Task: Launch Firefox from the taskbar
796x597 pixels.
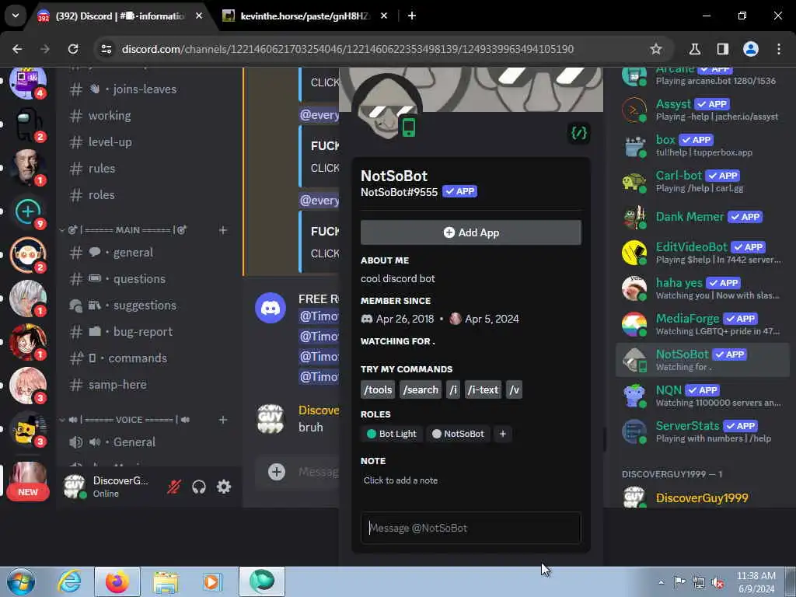Action: pos(117,581)
